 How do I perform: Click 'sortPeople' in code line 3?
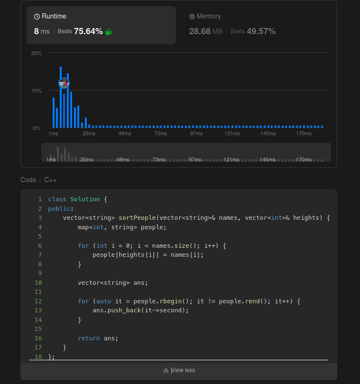(x=137, y=218)
